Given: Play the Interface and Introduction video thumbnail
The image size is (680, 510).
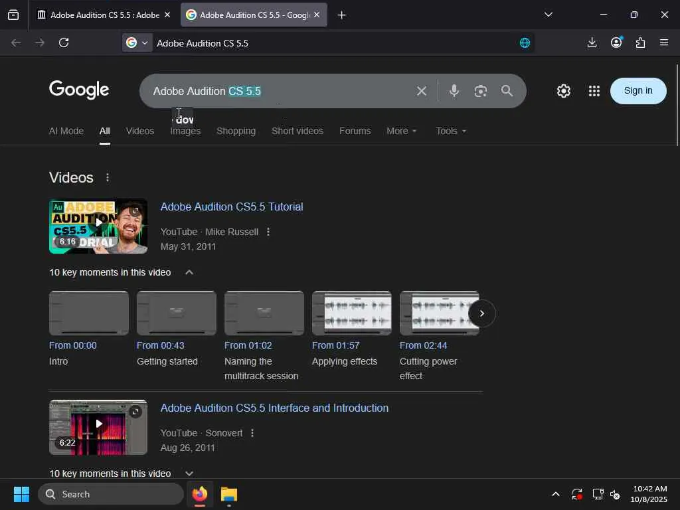Looking at the screenshot, I should pyautogui.click(x=98, y=427).
